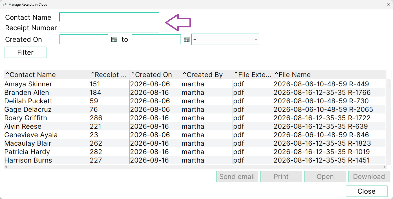393x199 pixels.
Task: Click the Open button
Action: point(325,177)
